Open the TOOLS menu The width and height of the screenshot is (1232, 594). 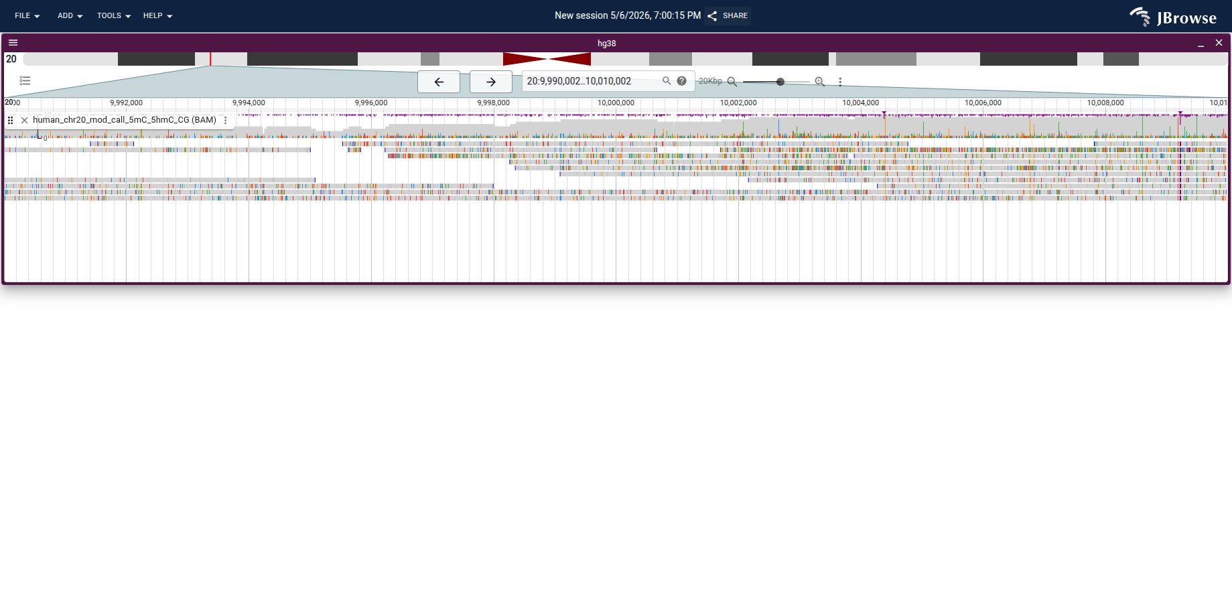(x=113, y=15)
